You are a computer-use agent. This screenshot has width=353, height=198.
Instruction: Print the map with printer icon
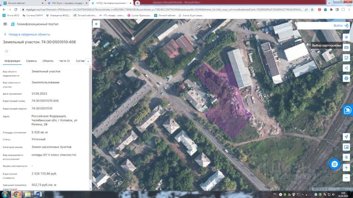coord(346,78)
